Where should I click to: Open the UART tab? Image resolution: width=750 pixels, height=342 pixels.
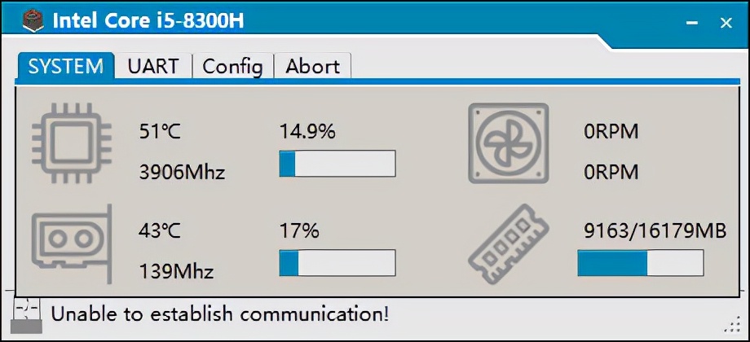(152, 66)
